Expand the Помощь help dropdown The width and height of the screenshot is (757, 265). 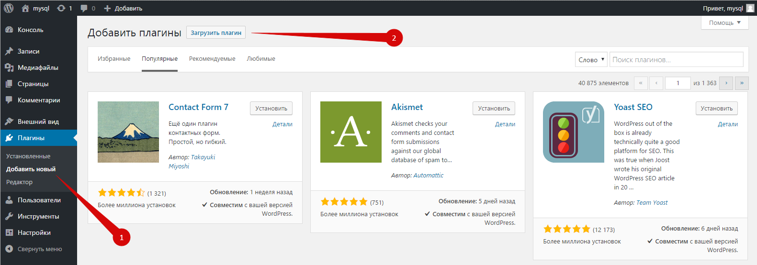pos(725,22)
